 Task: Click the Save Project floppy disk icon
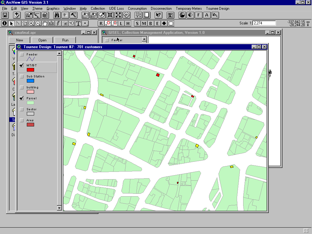(5, 15)
